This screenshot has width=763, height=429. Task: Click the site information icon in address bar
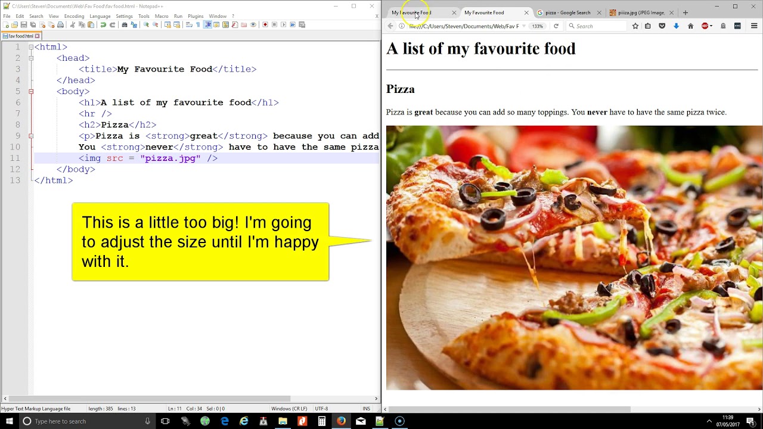(402, 26)
